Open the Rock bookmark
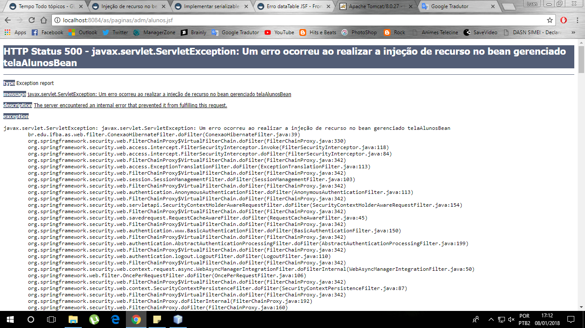 coord(394,32)
